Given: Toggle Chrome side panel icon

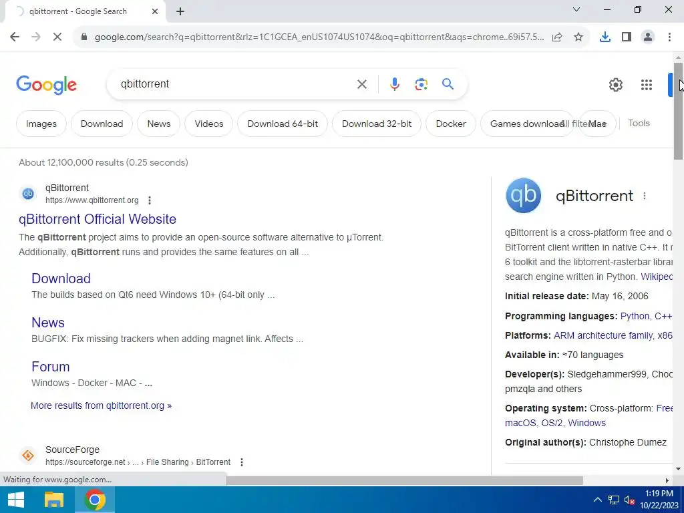Looking at the screenshot, I should tap(627, 37).
